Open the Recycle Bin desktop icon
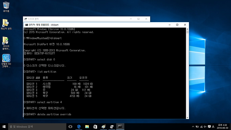Image resolution: width=231 pixels, height=130 pixels. pos(6,7)
